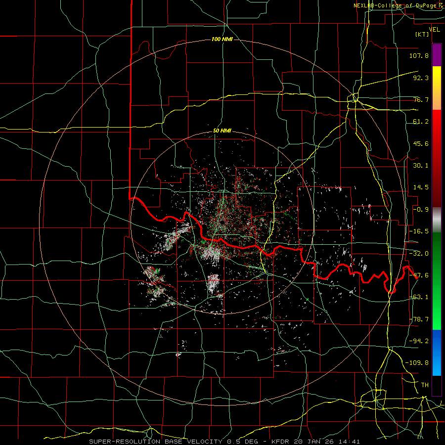Screen dimensions: 445x445
Task: Click the -63.1 velocity scale value
Action: [419, 297]
